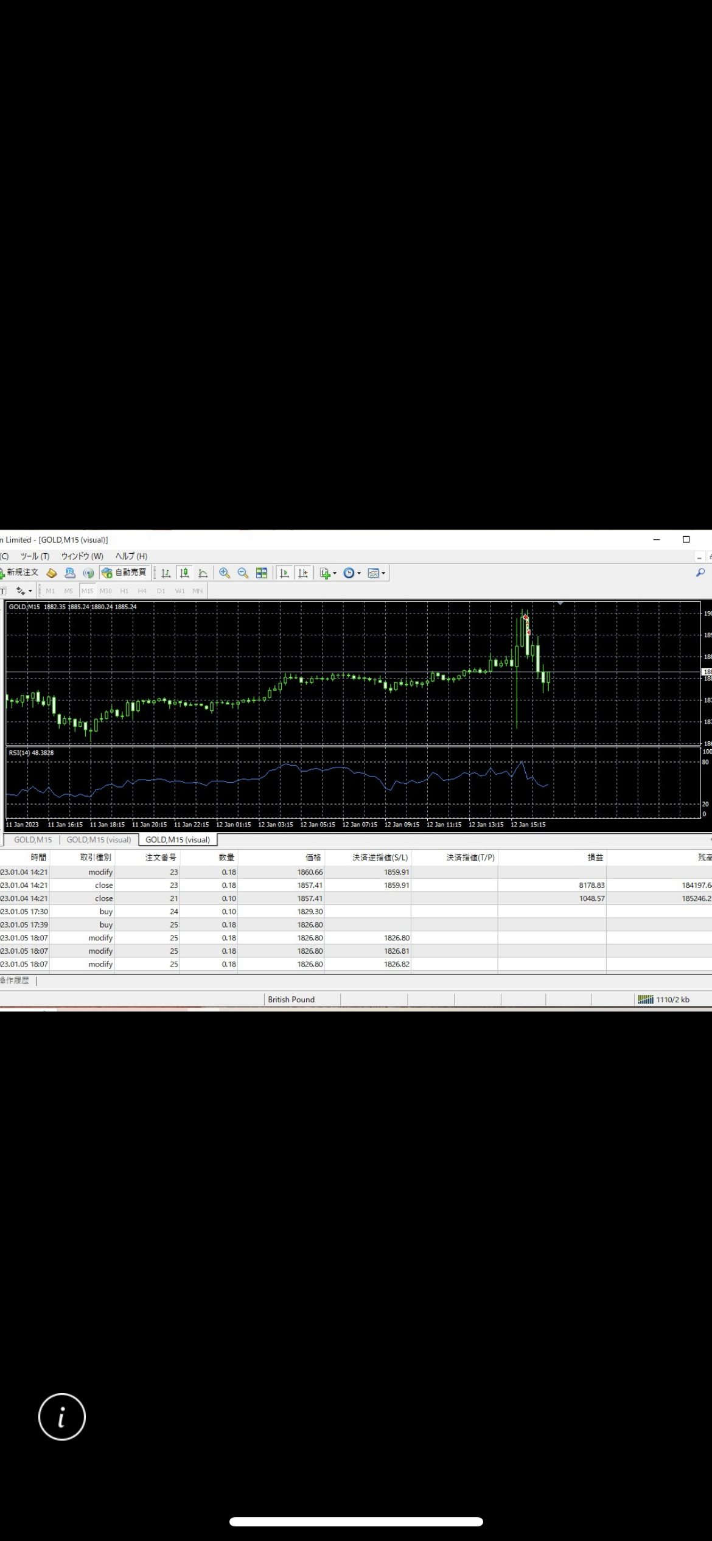Click the signals broadcast icon in toolbar

point(89,573)
